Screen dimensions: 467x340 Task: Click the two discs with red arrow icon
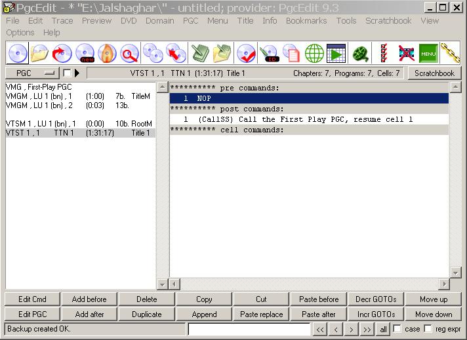(176, 53)
